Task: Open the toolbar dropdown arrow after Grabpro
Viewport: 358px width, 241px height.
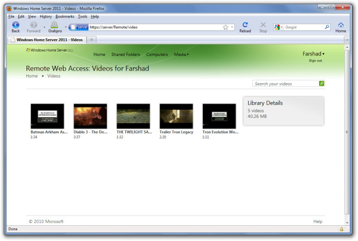Action: (66, 27)
